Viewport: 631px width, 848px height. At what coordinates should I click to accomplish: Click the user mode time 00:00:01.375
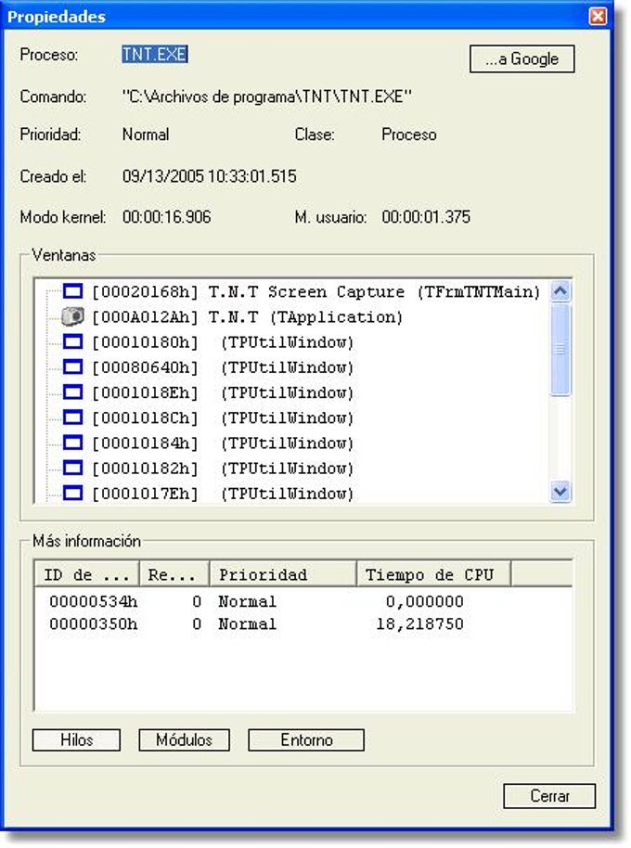(x=426, y=217)
